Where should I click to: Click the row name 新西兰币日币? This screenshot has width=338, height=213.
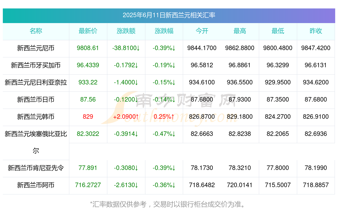click(36, 100)
